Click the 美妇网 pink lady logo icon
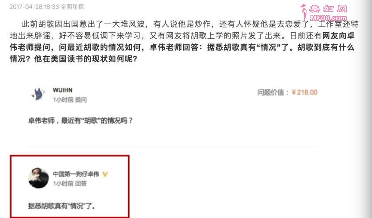Viewport: 372px width, 218px height. (x=304, y=12)
